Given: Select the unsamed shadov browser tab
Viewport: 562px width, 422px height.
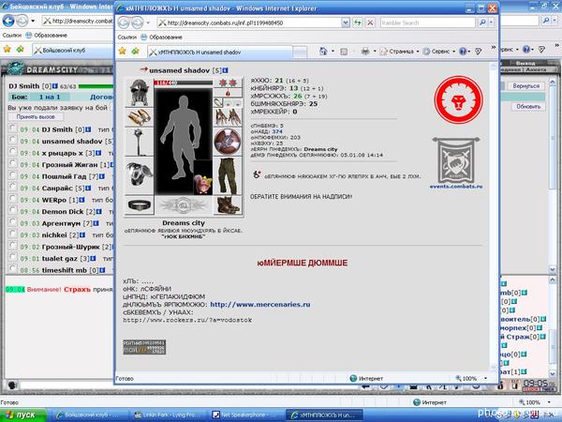Looking at the screenshot, I should point(220,52).
